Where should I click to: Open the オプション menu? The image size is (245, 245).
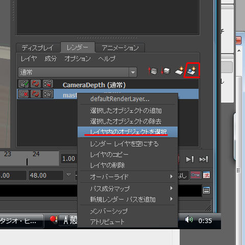pyautogui.click(x=78, y=59)
